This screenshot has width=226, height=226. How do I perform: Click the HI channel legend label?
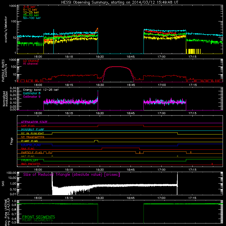click(x=31, y=64)
